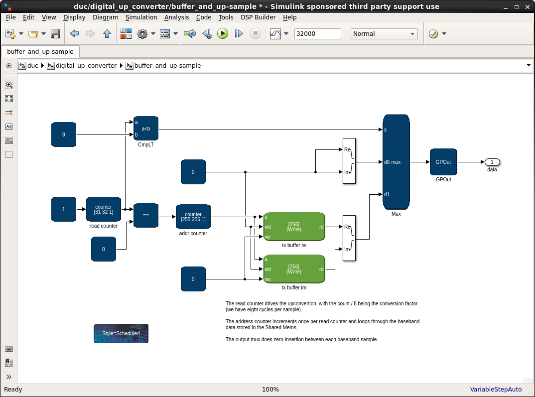Expand the Model Advisor checkmark dropdown arrow
Viewport: 535px width, 397px height.
point(444,34)
